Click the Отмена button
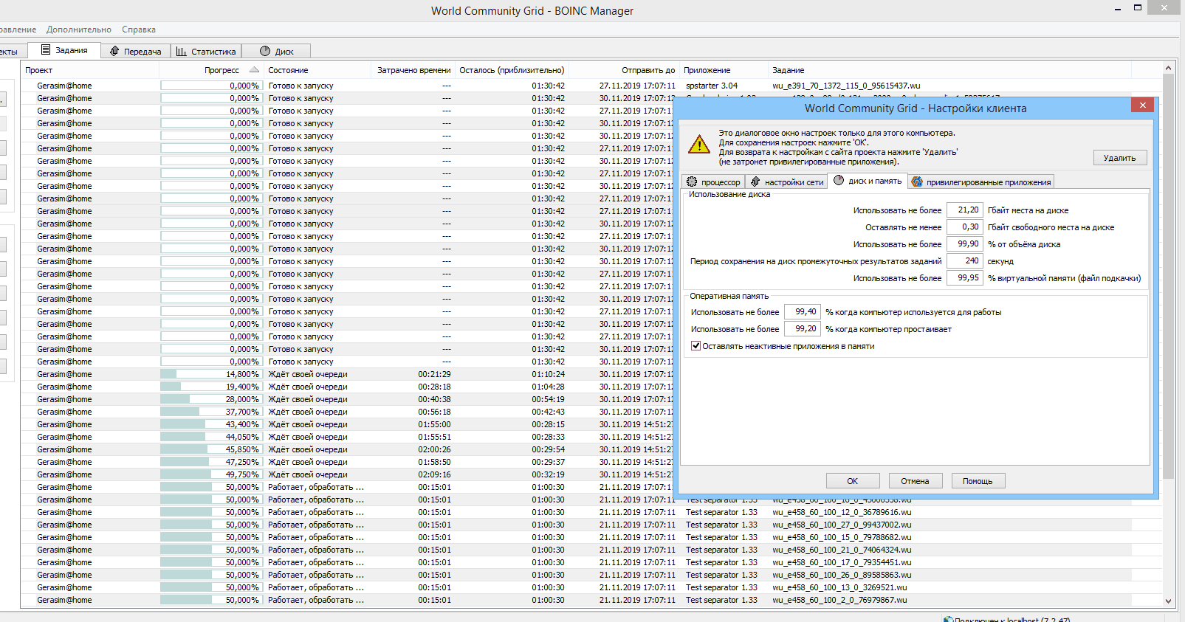The height and width of the screenshot is (622, 1185). coord(915,480)
